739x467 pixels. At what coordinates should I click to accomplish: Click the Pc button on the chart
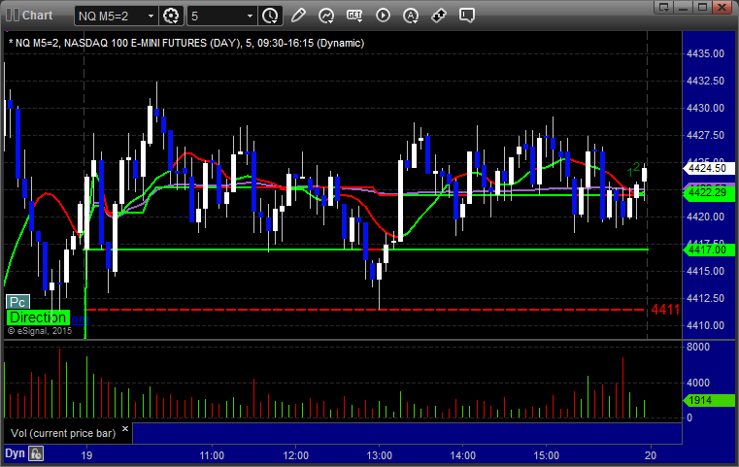click(x=17, y=302)
